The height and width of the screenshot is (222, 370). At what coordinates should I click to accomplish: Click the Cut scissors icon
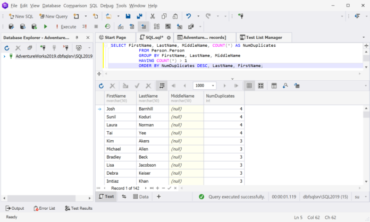[x=153, y=16]
